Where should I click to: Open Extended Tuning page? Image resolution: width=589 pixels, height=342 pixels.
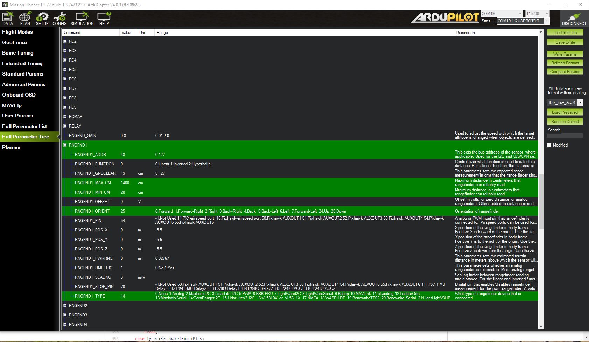(x=22, y=63)
